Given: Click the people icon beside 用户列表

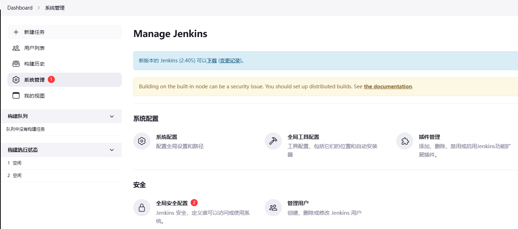Looking at the screenshot, I should coord(16,48).
